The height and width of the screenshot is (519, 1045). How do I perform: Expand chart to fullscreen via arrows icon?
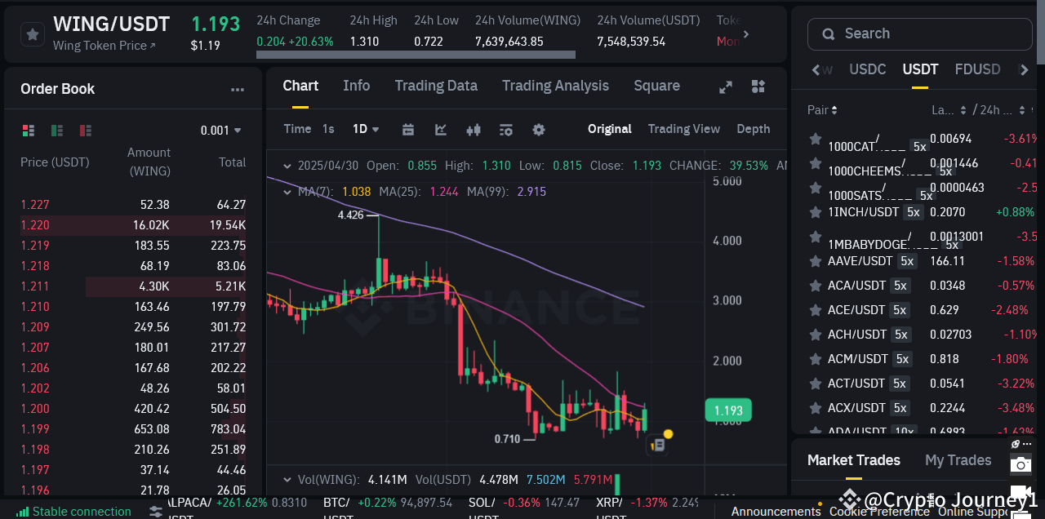[x=725, y=86]
